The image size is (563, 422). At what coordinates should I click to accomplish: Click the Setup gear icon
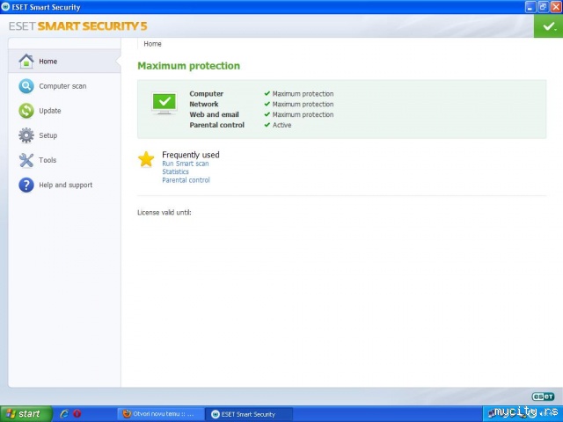pos(26,135)
